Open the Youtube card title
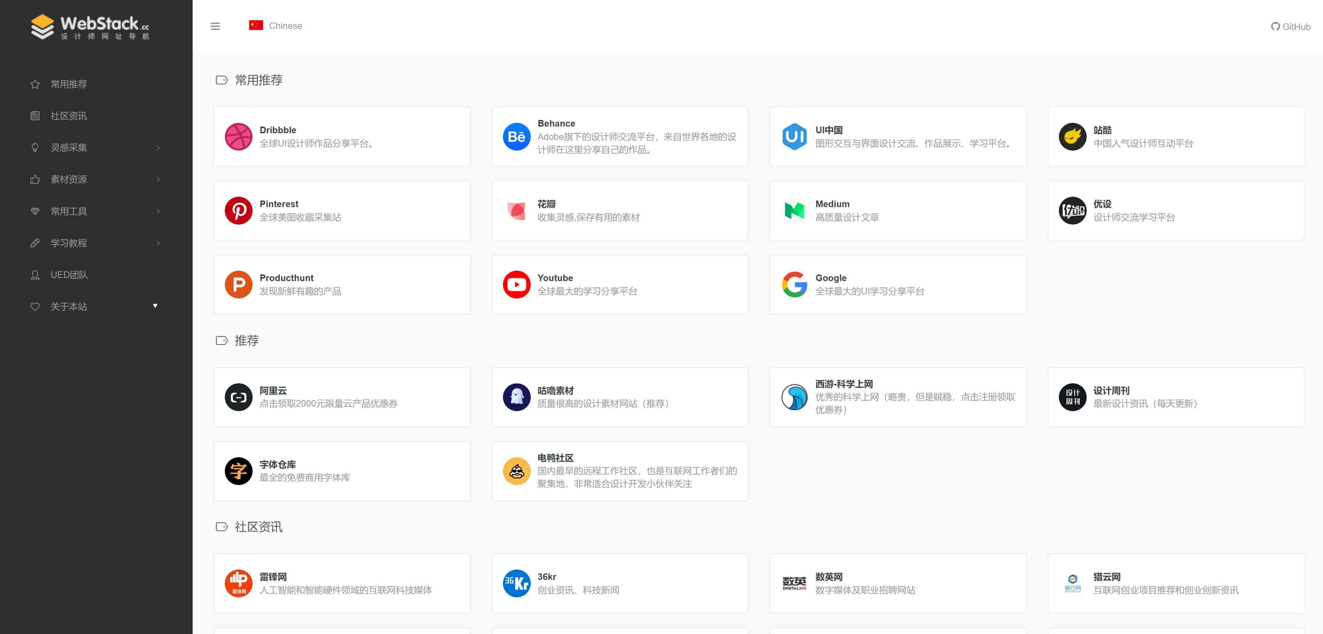 click(555, 278)
